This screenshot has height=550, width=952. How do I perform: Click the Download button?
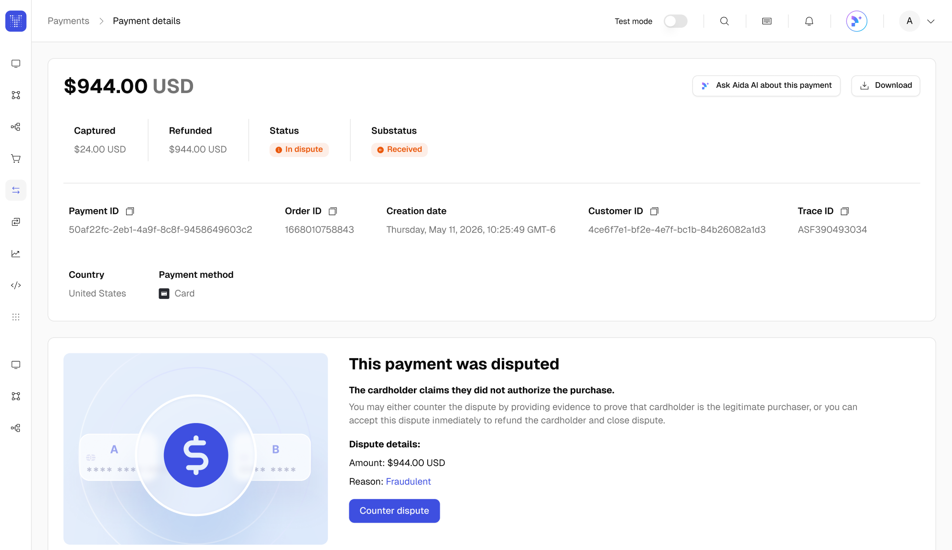coord(886,85)
